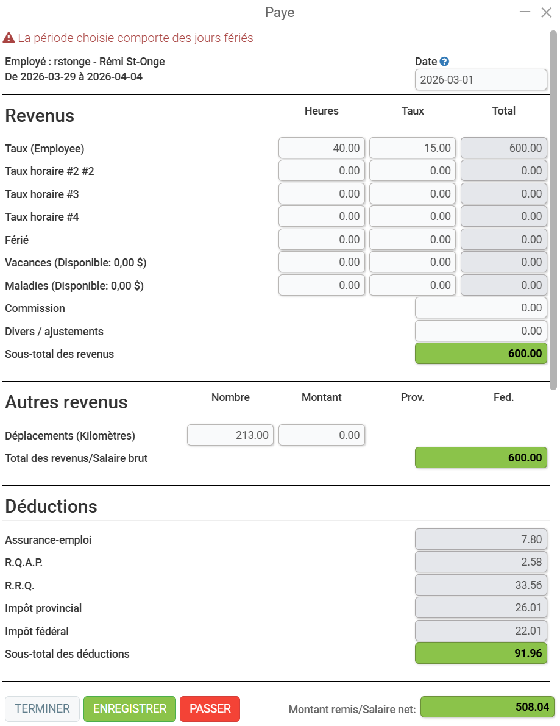560x726 pixels.
Task: Select the Vacances rate field
Action: coord(413,262)
